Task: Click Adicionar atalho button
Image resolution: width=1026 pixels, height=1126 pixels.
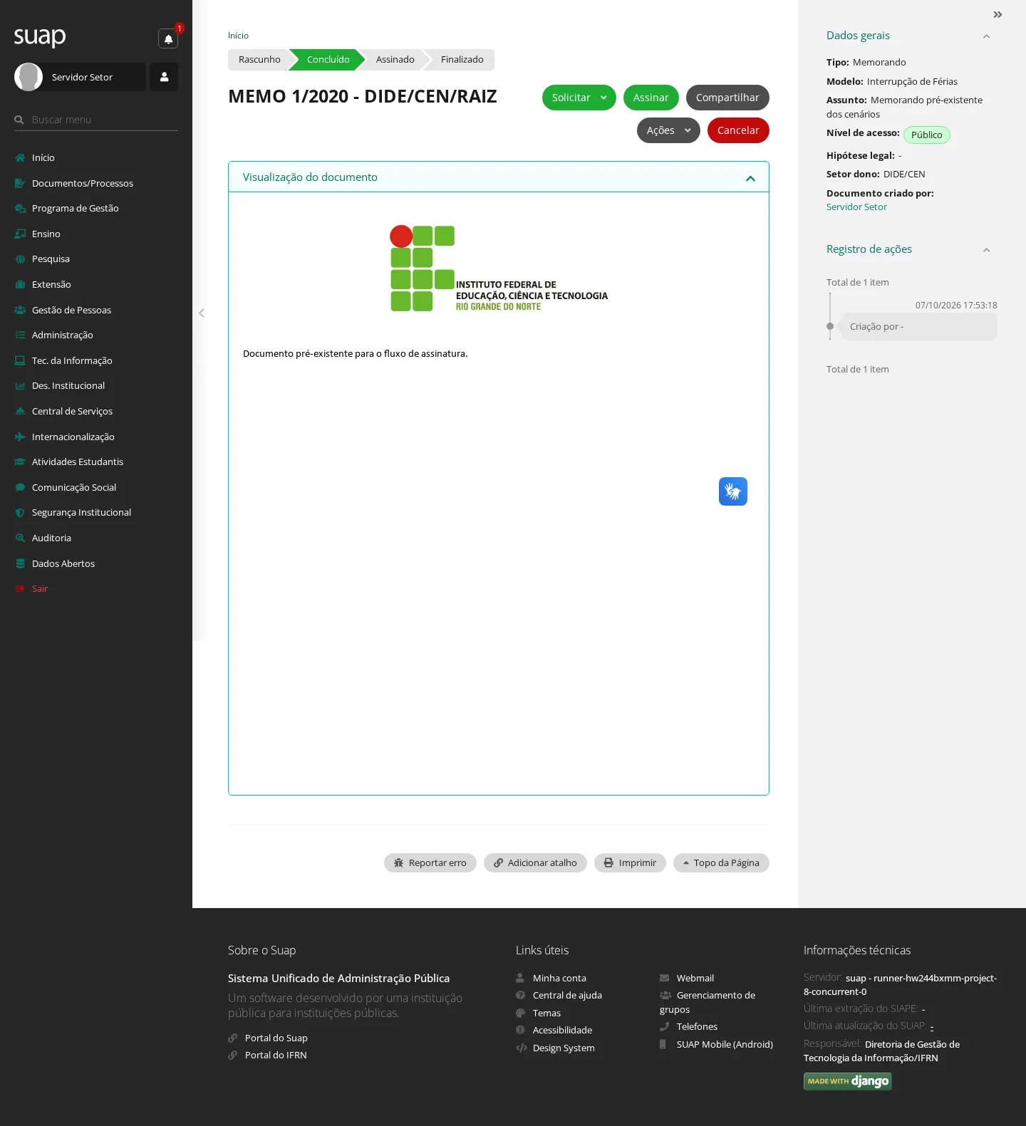Action: click(535, 862)
